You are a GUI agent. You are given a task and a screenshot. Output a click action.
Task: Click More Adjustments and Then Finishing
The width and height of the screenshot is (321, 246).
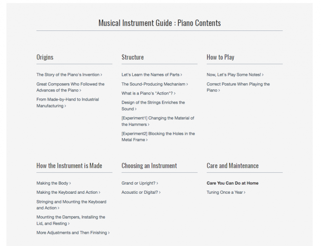point(73,233)
